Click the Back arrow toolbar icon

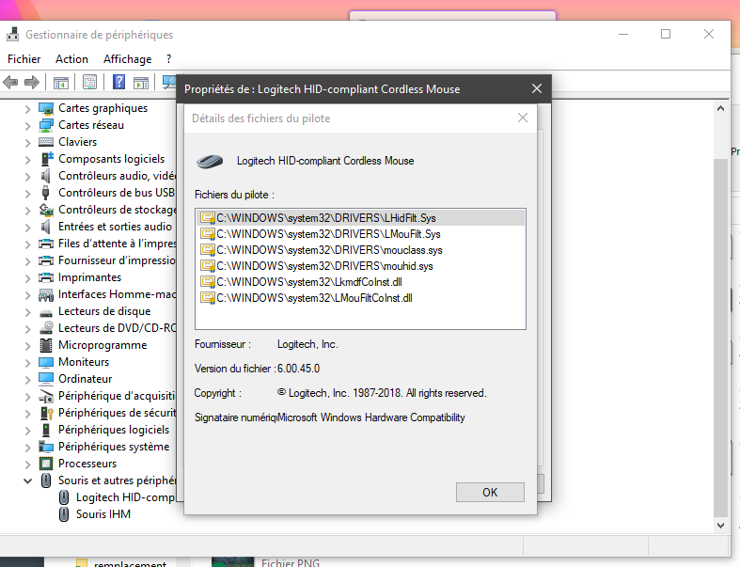10,83
